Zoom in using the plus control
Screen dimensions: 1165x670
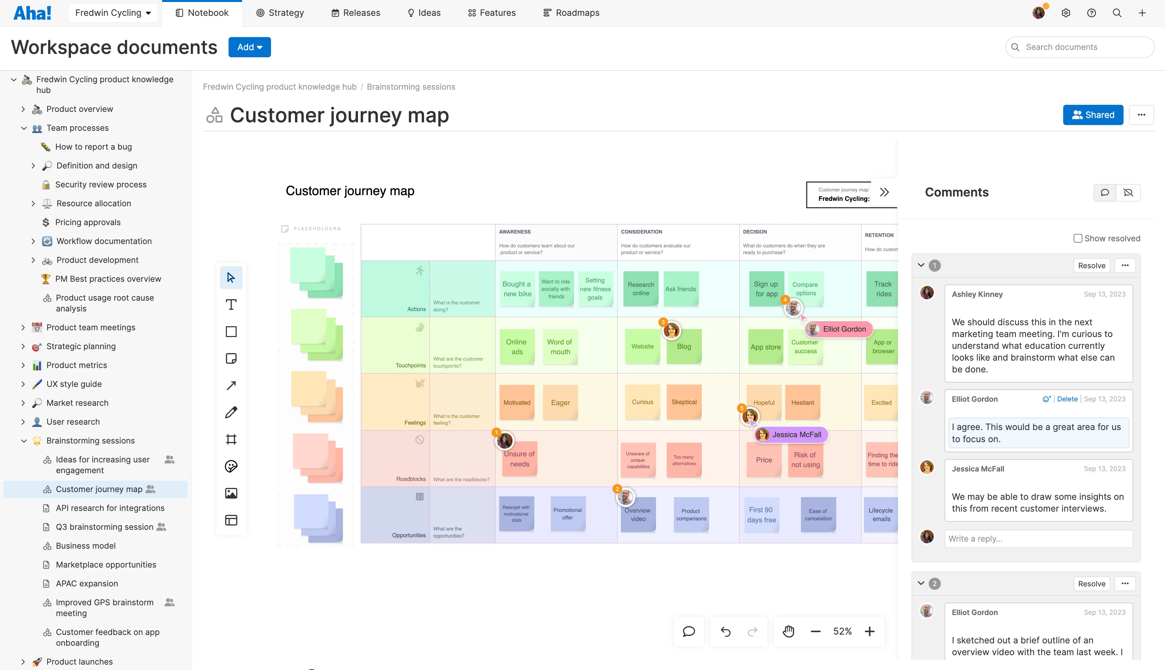pos(869,631)
